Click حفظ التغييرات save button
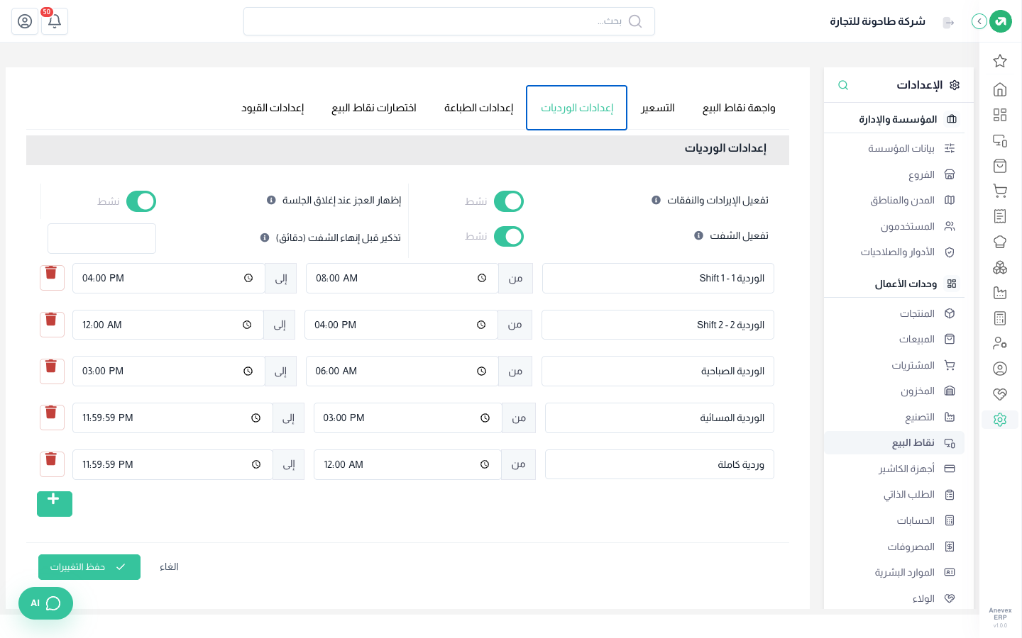The image size is (1022, 638). (x=89, y=567)
